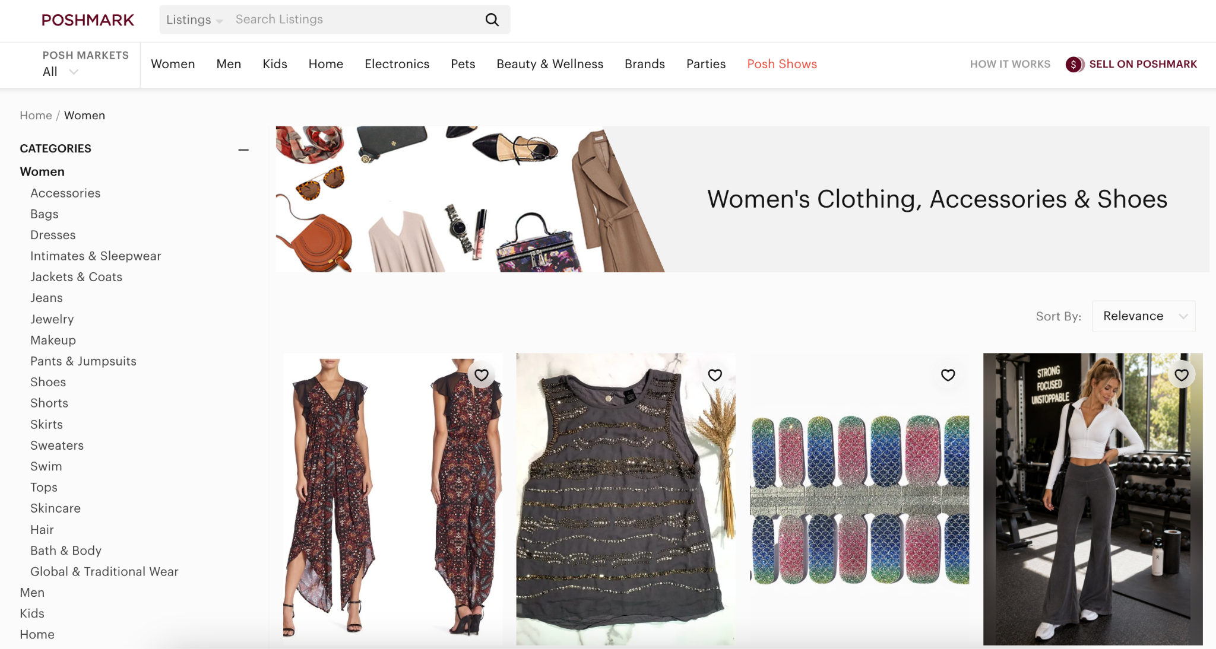Like the gray flare pants listing
1216x649 pixels.
[1182, 375]
